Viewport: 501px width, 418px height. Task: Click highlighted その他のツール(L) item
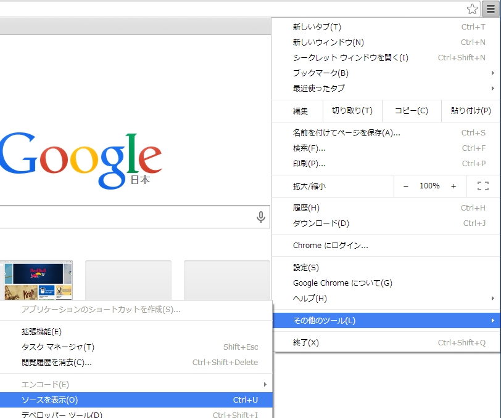[x=386, y=321]
